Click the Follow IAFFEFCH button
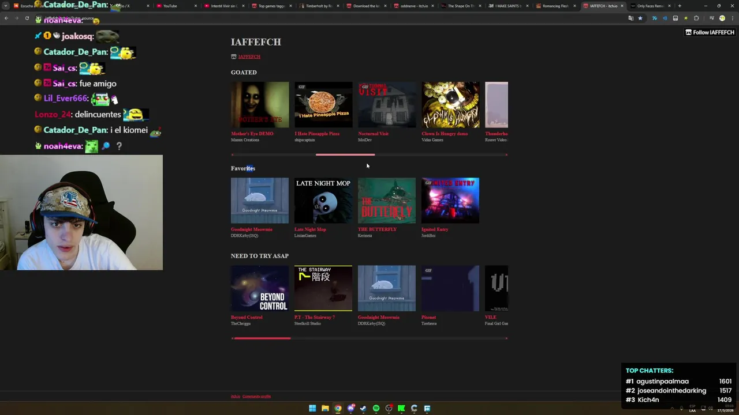Screen dimensions: 739x415 [710, 32]
